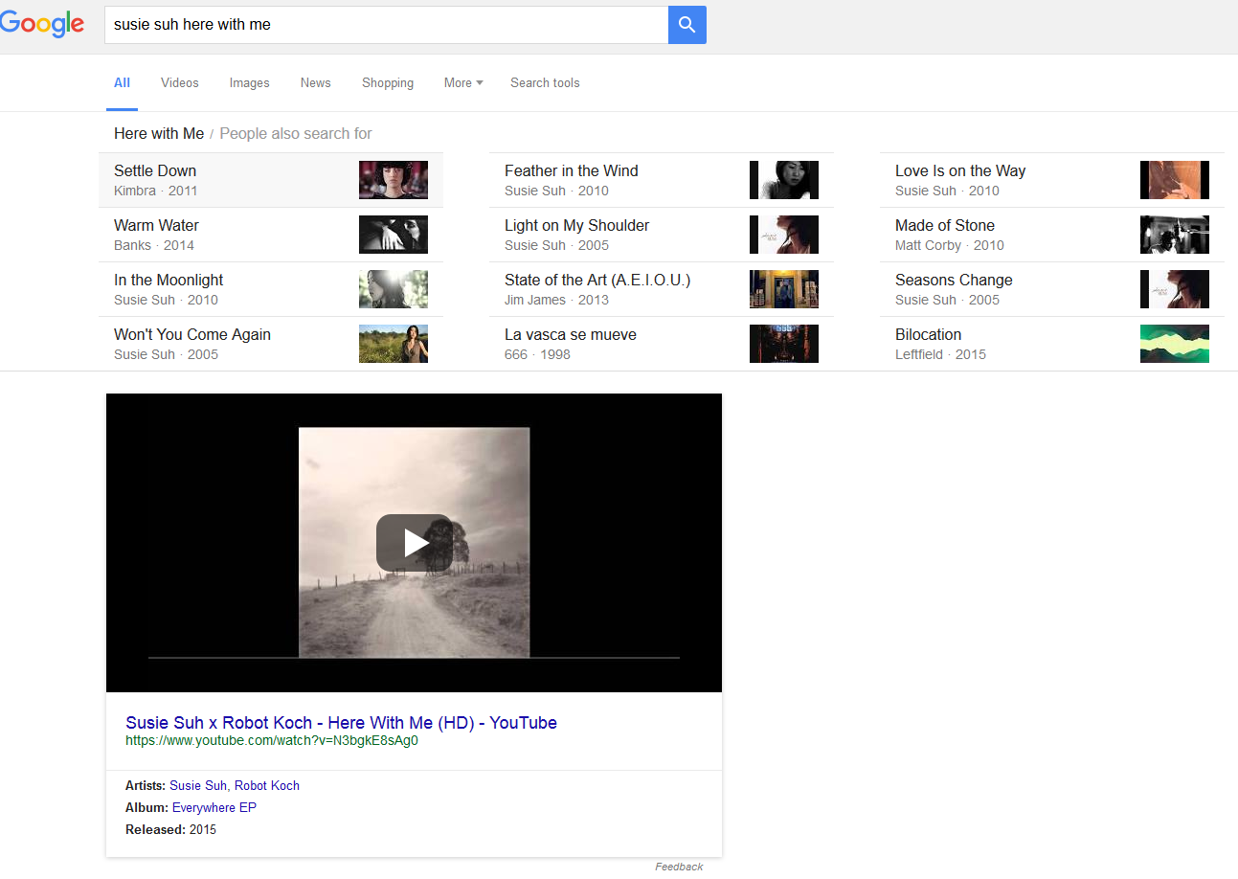
Task: Open the Settle Down thumbnail by Kimbra
Action: tap(393, 180)
